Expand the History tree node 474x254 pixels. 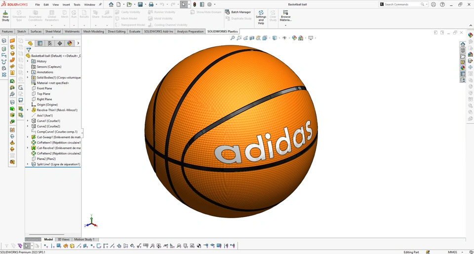pos(28,61)
